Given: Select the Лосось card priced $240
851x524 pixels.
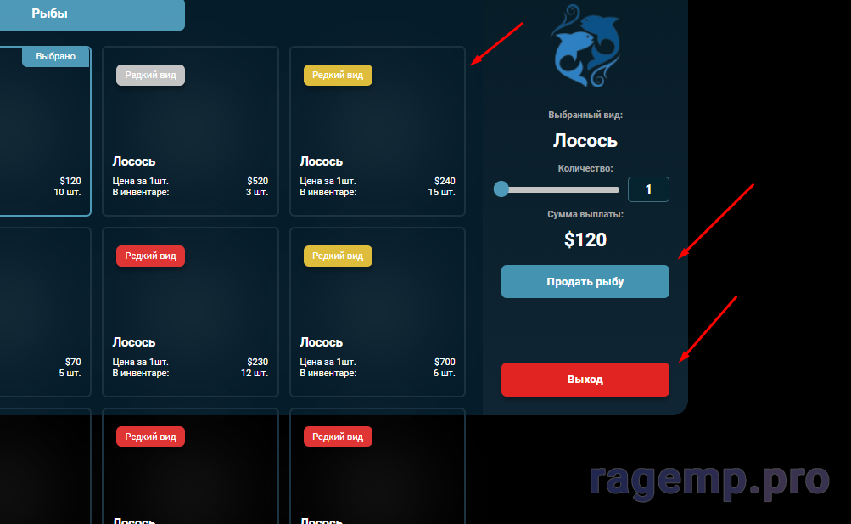Looking at the screenshot, I should coord(378,131).
